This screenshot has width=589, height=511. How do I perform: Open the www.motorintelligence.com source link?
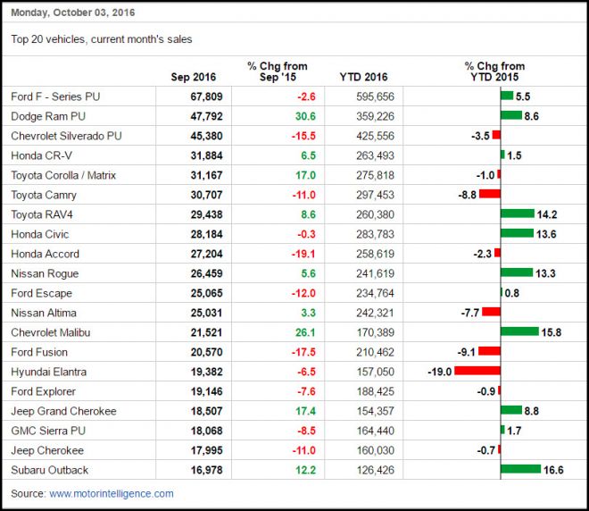point(112,493)
